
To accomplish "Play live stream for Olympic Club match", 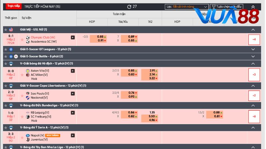I will point(73,37).
